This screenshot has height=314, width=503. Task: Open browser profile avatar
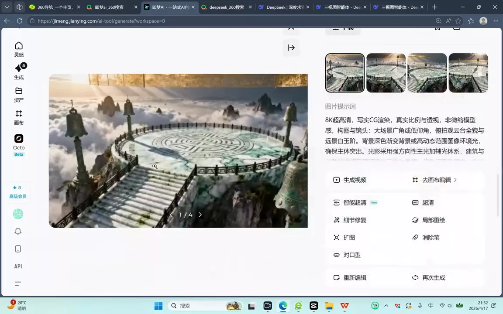tap(483, 21)
